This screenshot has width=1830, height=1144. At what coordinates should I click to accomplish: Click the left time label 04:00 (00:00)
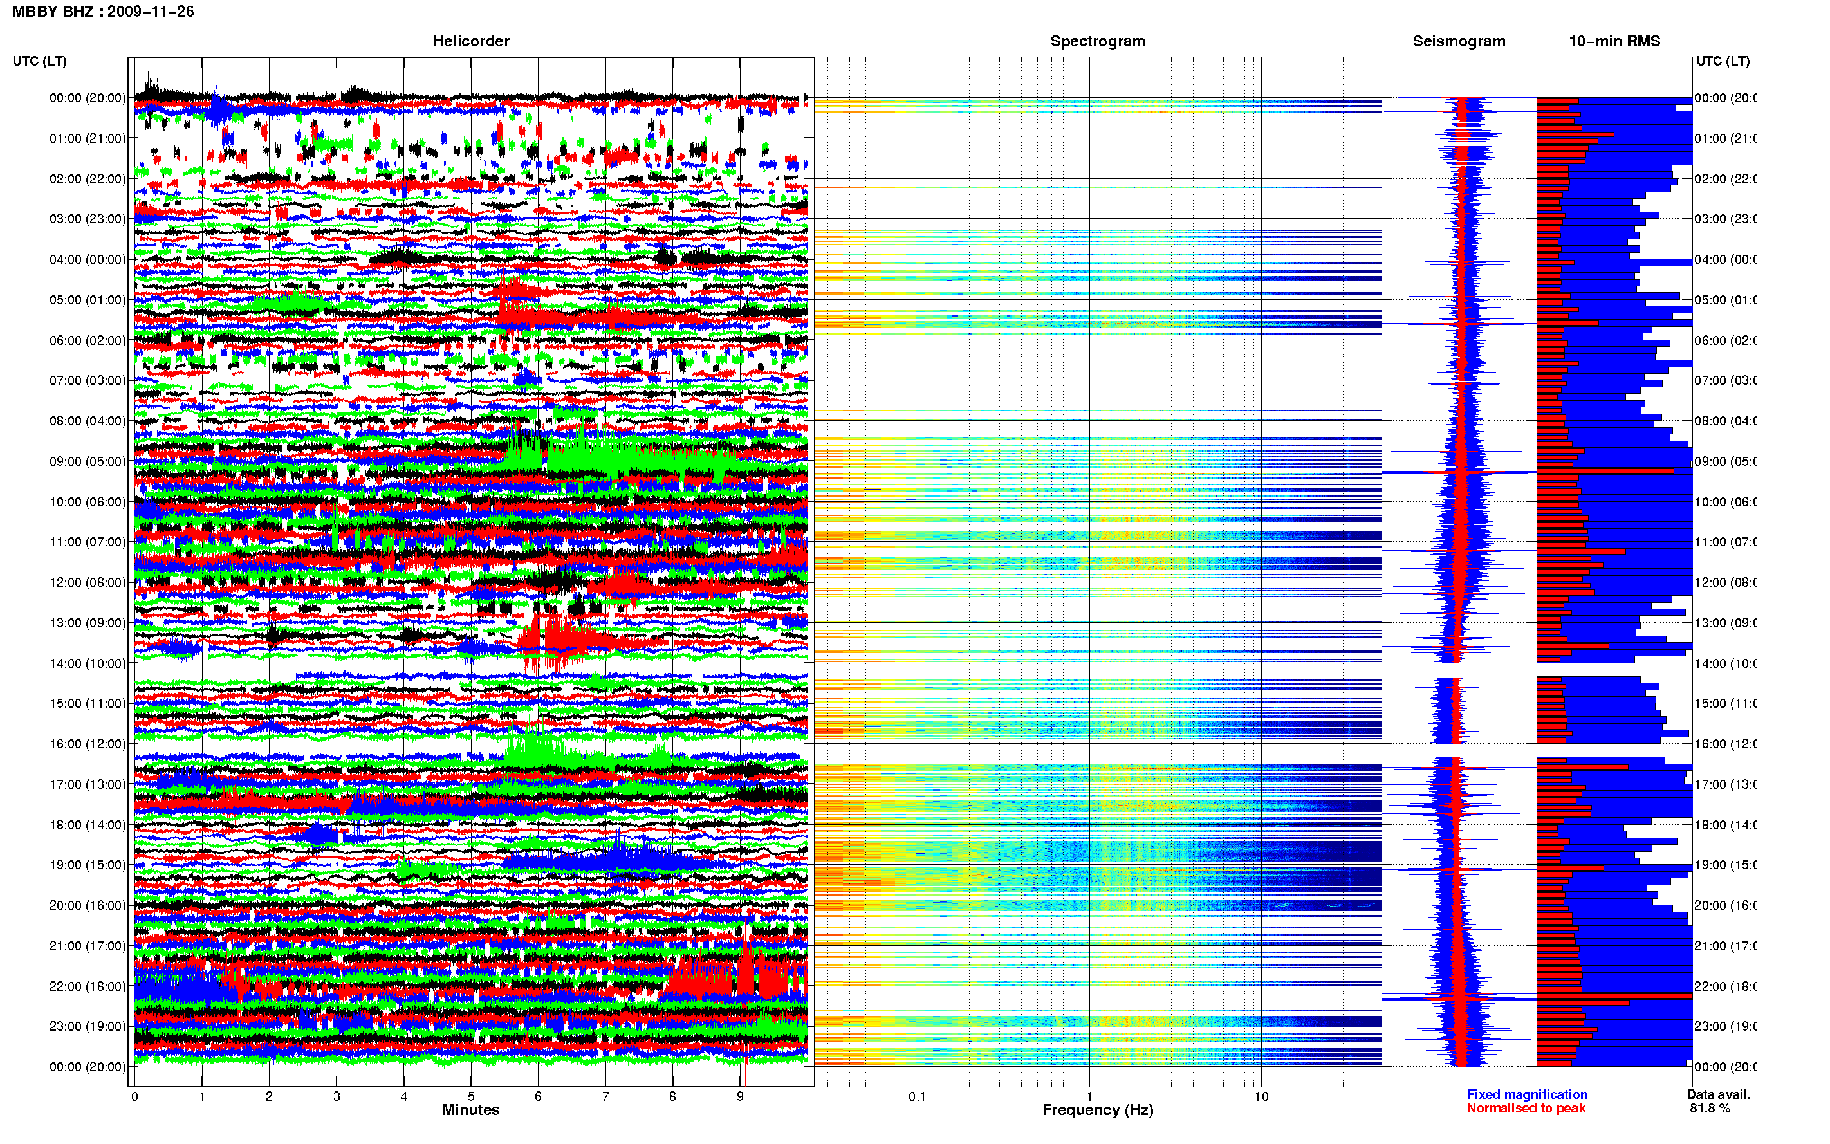click(x=88, y=259)
